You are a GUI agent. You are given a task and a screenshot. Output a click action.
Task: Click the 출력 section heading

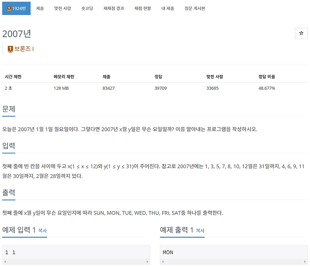pos(9,193)
